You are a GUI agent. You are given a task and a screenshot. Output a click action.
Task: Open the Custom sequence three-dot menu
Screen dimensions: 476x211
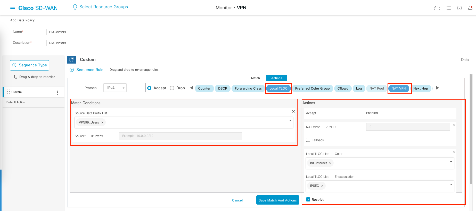click(x=57, y=93)
